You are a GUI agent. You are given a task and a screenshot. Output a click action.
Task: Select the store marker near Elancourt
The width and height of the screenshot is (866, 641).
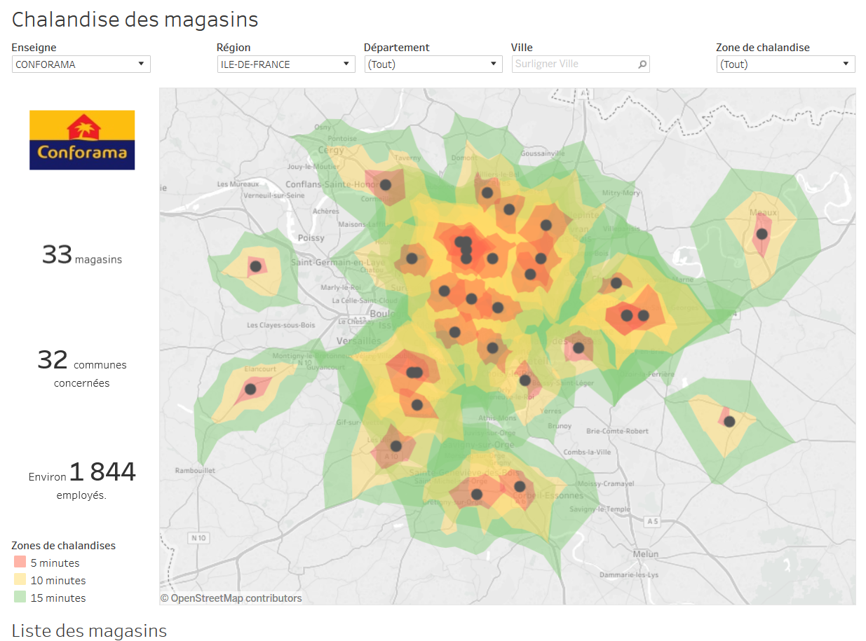[250, 387]
